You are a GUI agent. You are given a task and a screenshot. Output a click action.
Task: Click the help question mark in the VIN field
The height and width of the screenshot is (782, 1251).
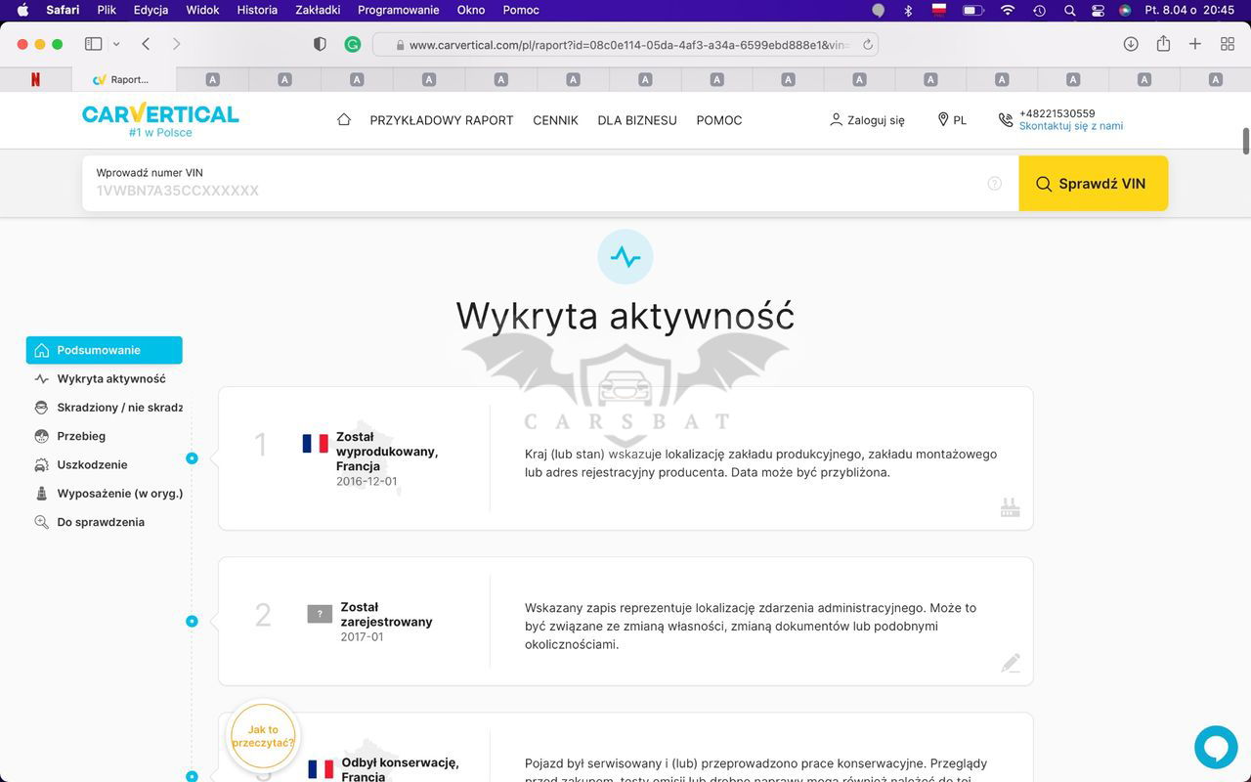coord(994,184)
